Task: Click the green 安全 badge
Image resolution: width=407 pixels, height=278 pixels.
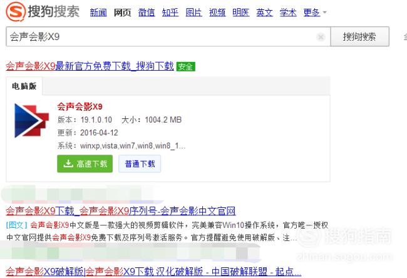Action: click(x=185, y=66)
